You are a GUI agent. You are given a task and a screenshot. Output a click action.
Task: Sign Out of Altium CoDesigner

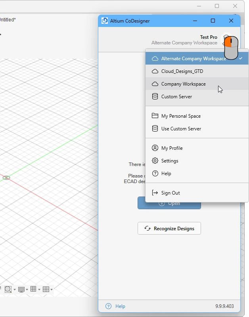coord(197,193)
